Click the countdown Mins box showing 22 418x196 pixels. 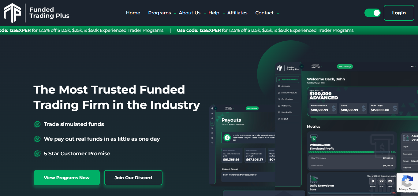(381, 181)
